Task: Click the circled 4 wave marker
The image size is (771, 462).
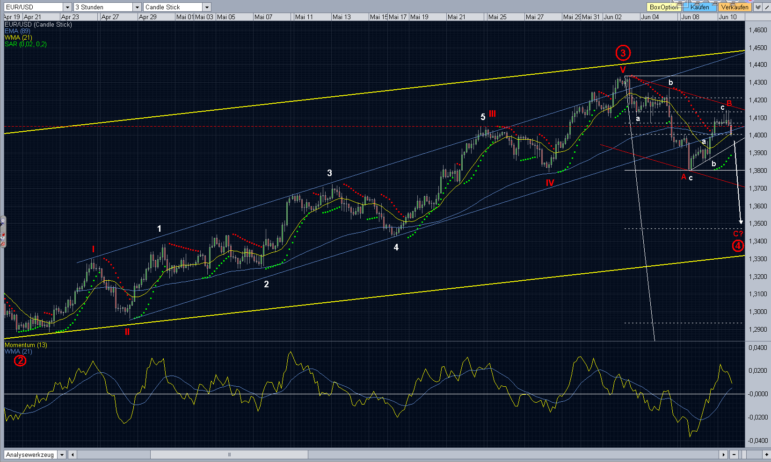Action: pyautogui.click(x=737, y=245)
